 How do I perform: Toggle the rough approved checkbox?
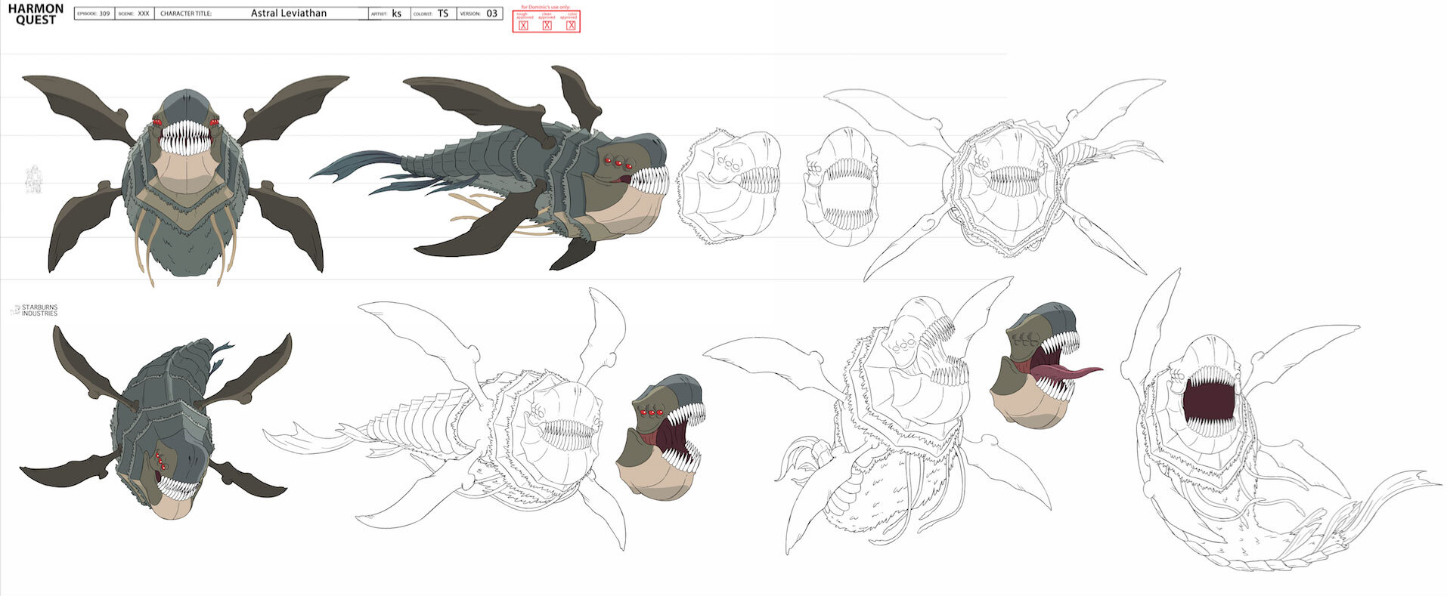click(x=523, y=26)
